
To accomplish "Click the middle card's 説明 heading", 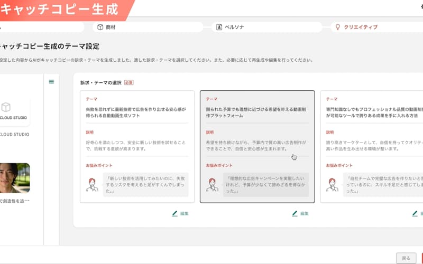I will click(x=210, y=133).
